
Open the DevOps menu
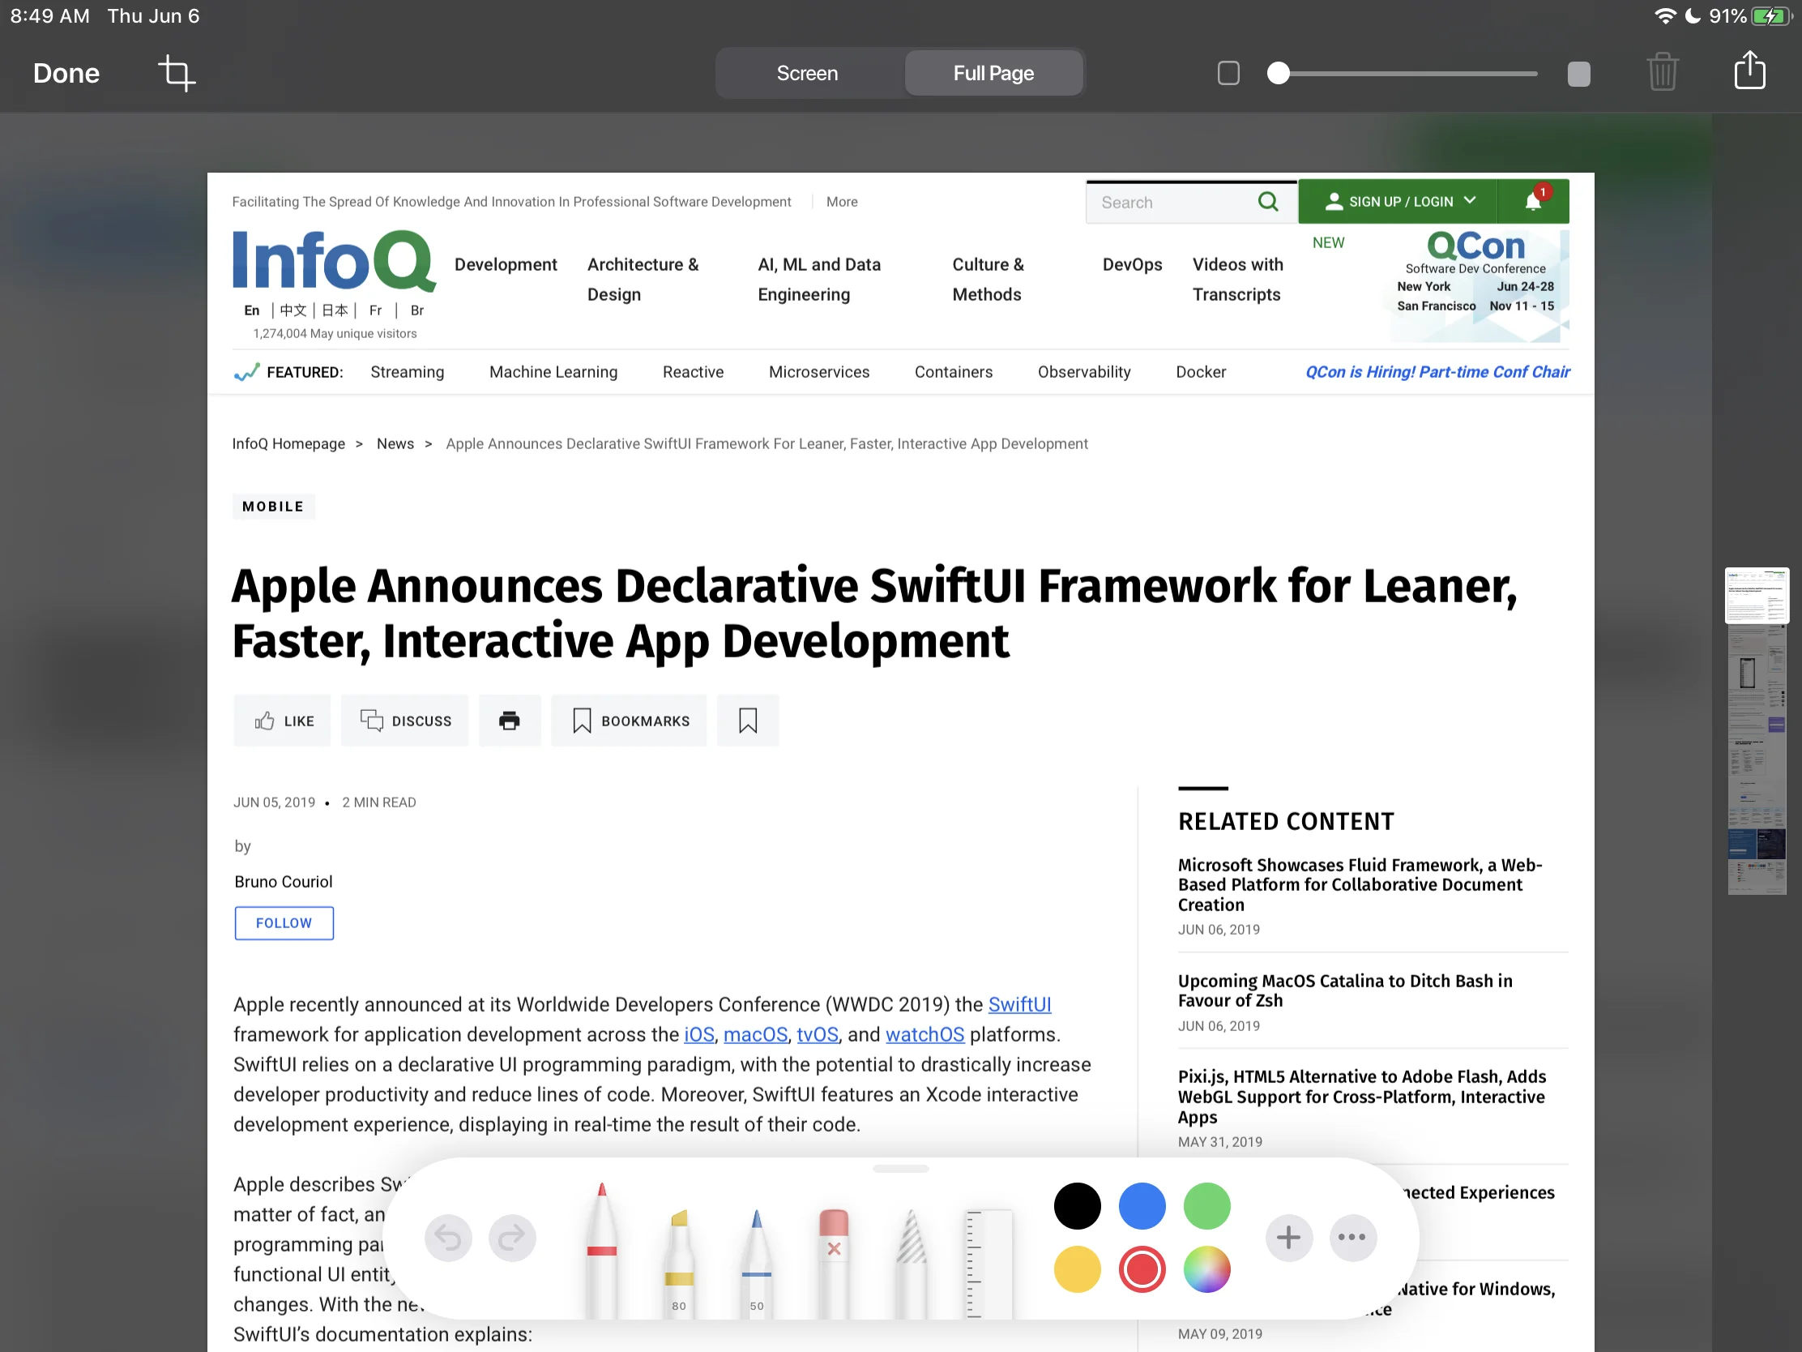[1132, 264]
